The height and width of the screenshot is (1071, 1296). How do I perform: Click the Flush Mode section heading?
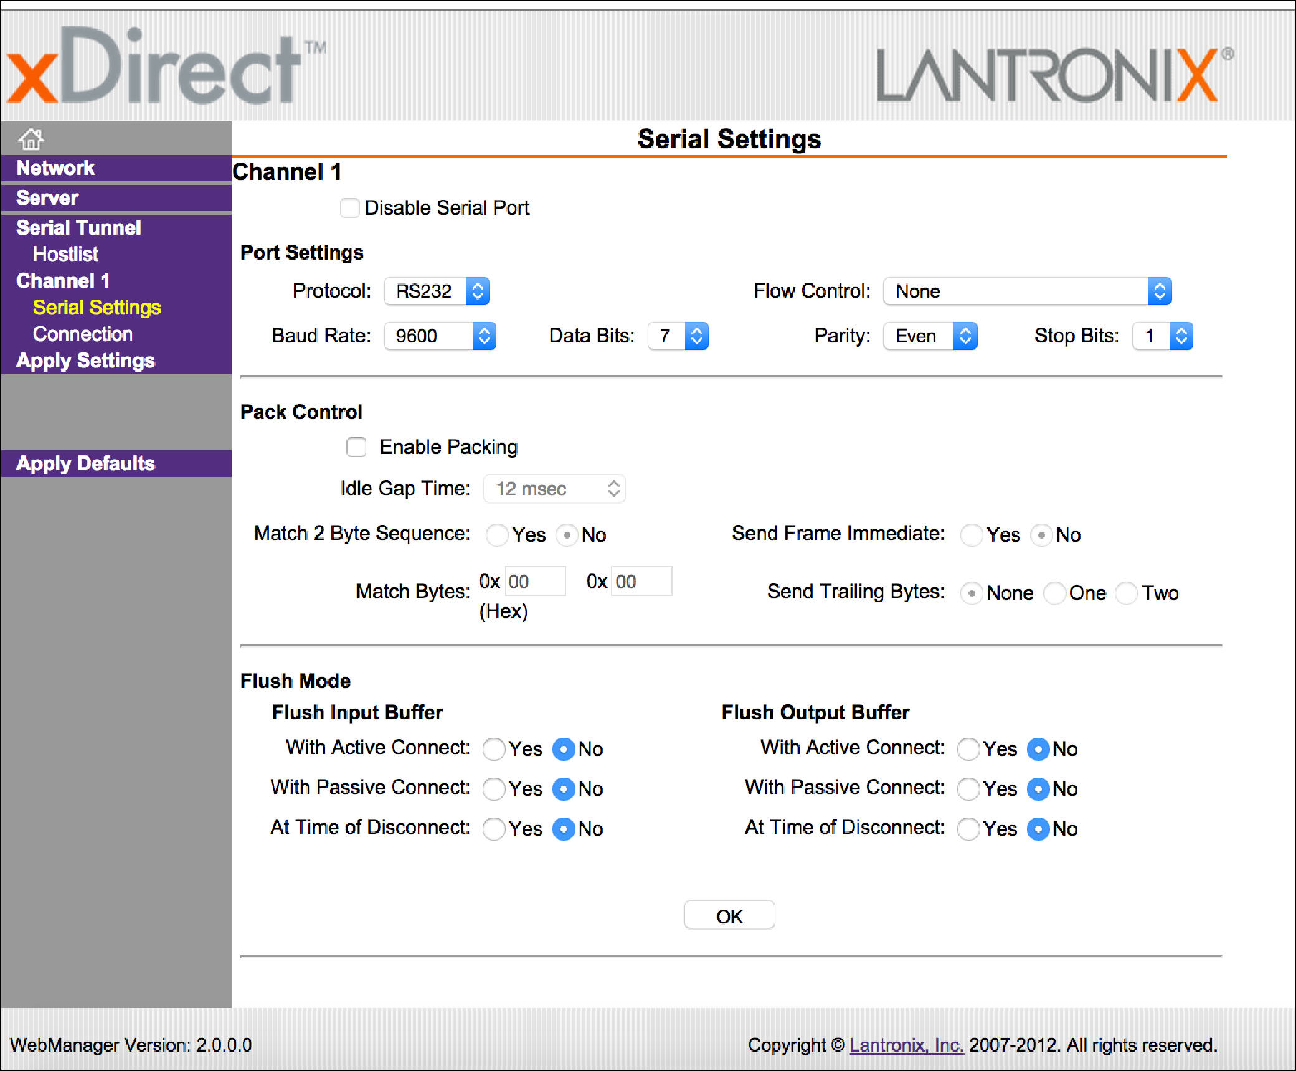click(295, 681)
